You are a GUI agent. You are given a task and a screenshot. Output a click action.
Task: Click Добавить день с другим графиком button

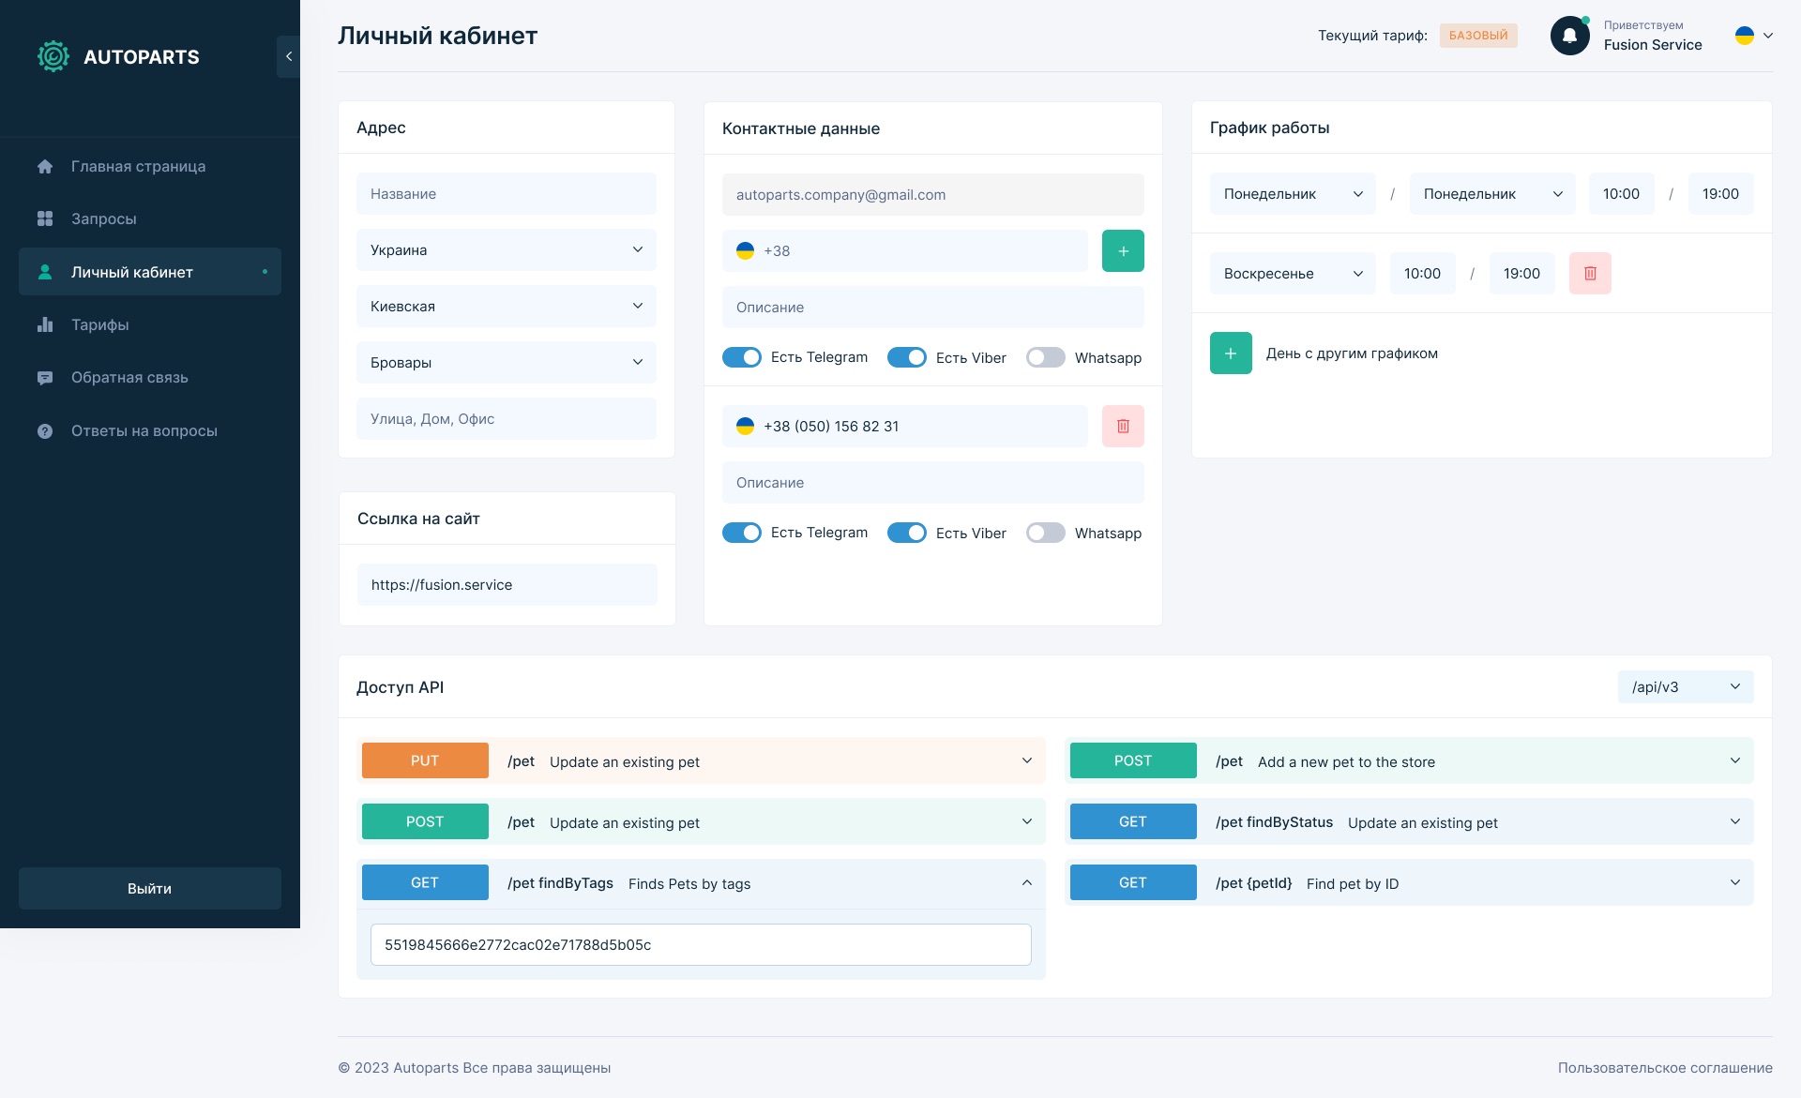(1229, 353)
